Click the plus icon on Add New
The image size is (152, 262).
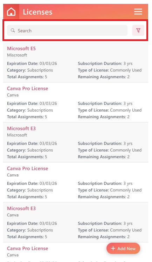113,248
